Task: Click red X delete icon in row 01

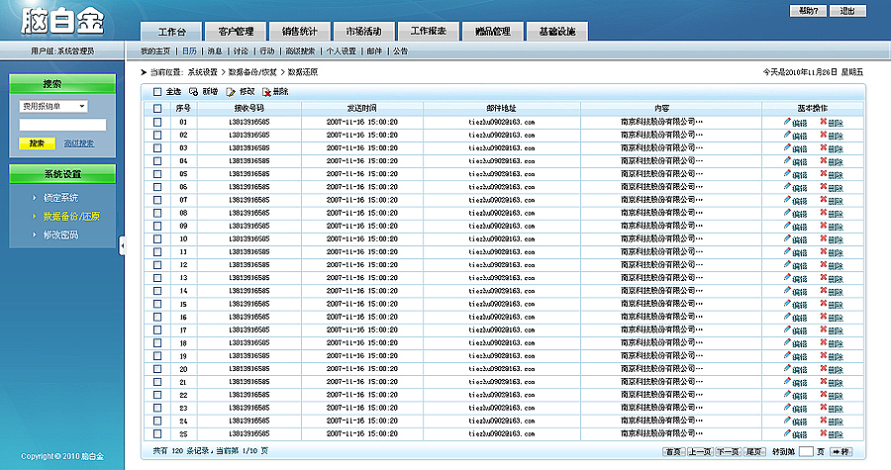Action: [x=823, y=122]
